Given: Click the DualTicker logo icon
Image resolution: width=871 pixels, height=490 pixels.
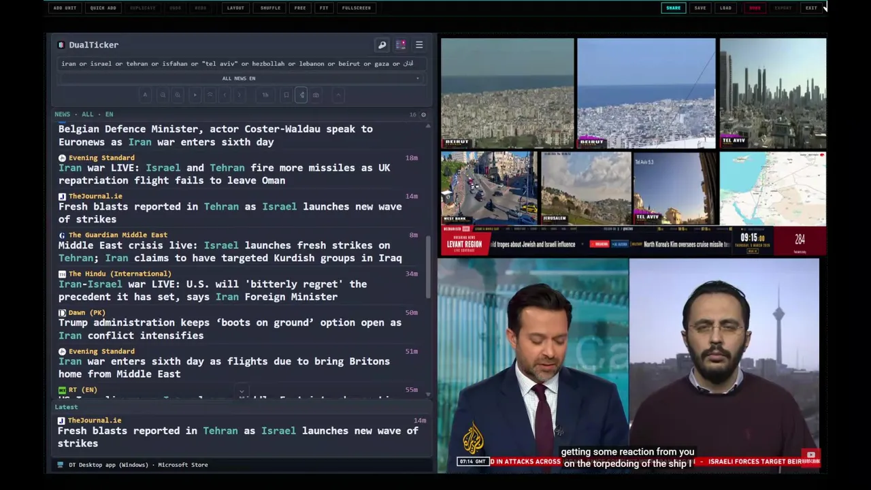Looking at the screenshot, I should 61,45.
